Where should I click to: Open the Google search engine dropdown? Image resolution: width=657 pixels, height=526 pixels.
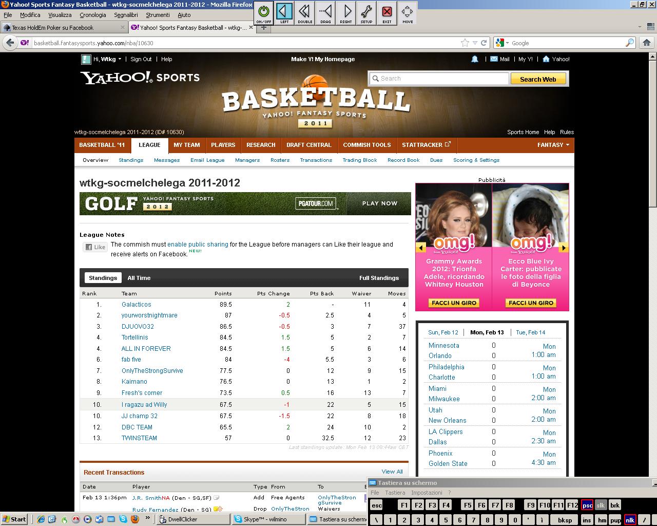point(501,43)
